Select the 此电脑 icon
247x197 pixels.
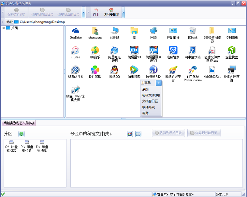tap(114, 33)
